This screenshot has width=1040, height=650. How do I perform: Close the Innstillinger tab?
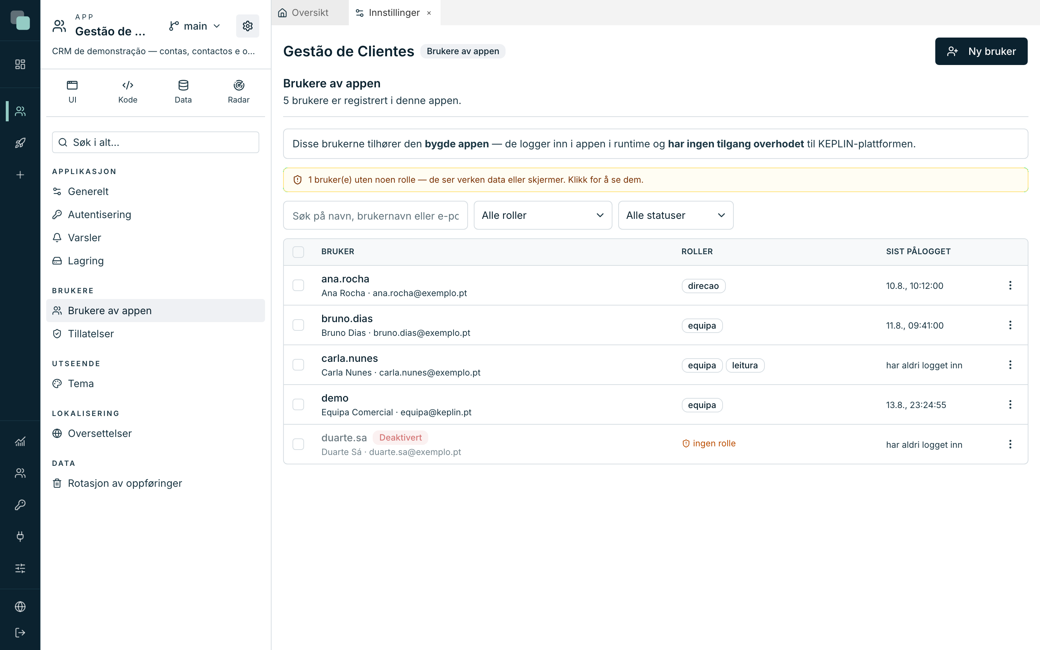pos(429,13)
